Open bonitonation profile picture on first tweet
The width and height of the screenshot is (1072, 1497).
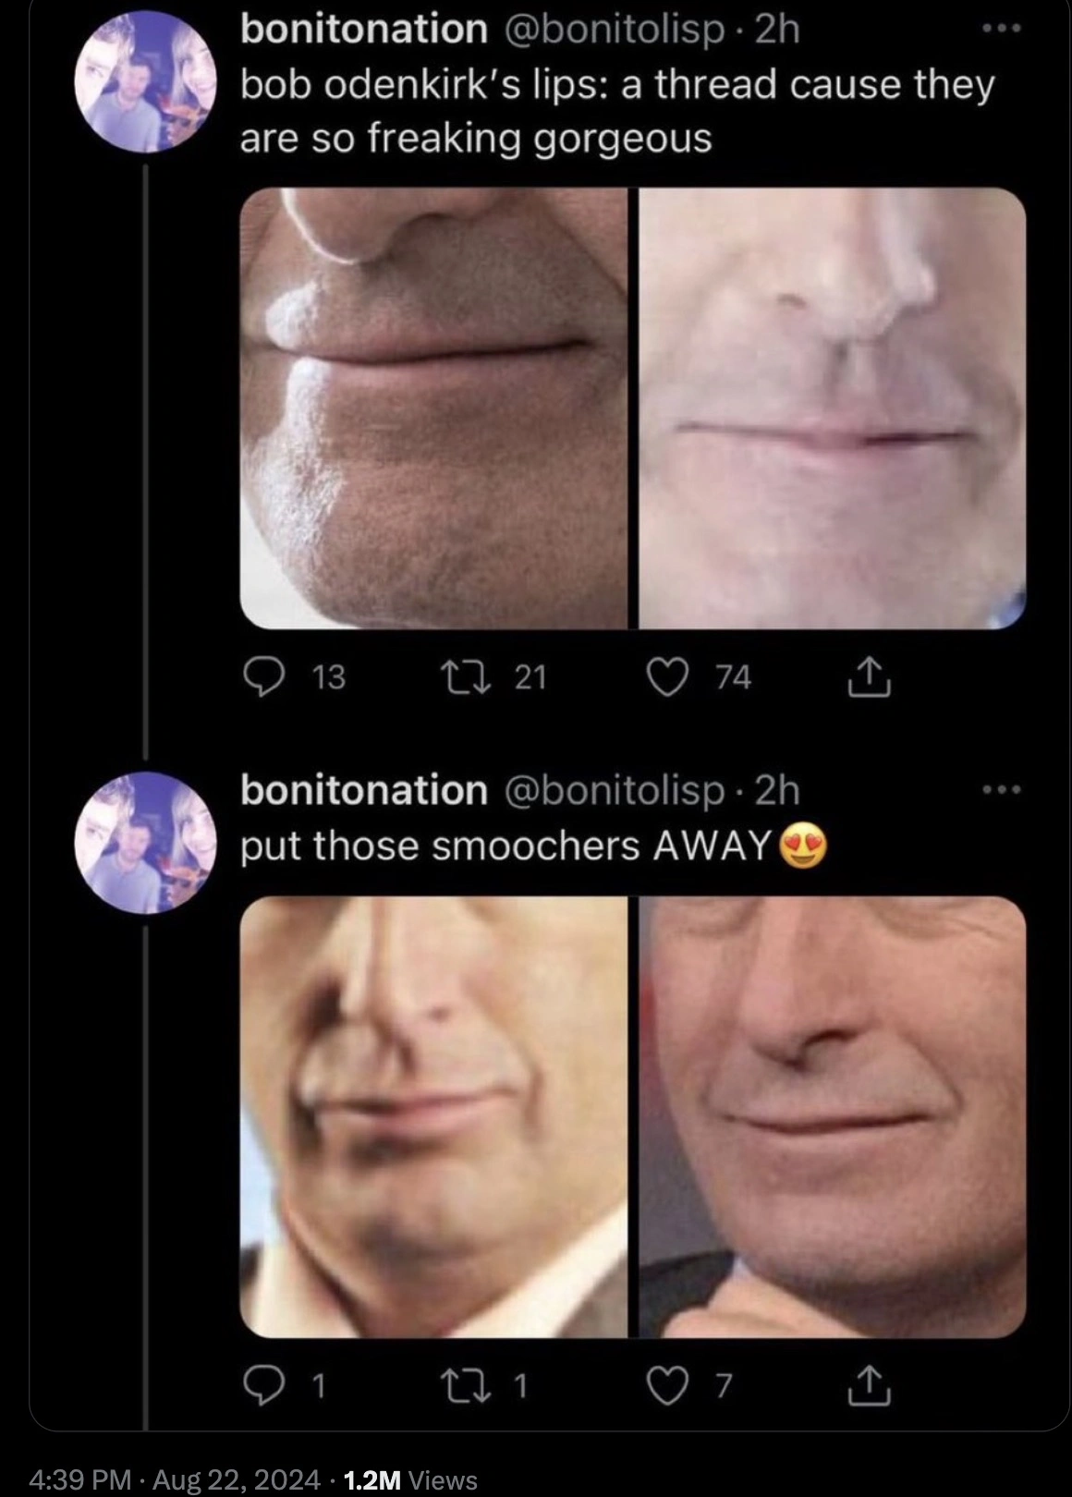(x=145, y=81)
